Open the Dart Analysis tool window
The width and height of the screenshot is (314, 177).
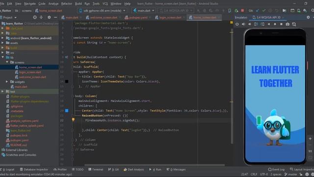click(x=133, y=170)
